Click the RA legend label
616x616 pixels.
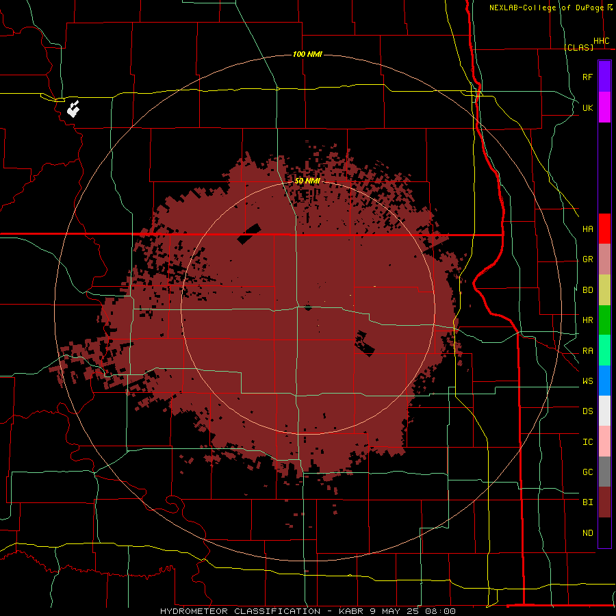588,351
